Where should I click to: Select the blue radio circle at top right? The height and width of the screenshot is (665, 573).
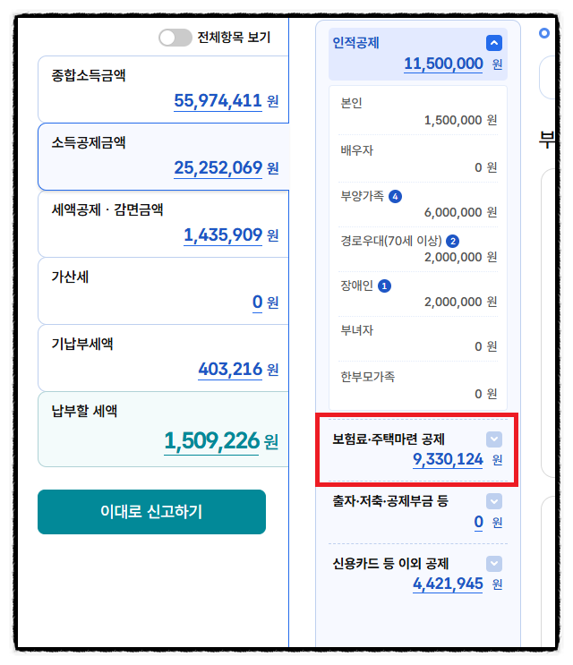(543, 33)
